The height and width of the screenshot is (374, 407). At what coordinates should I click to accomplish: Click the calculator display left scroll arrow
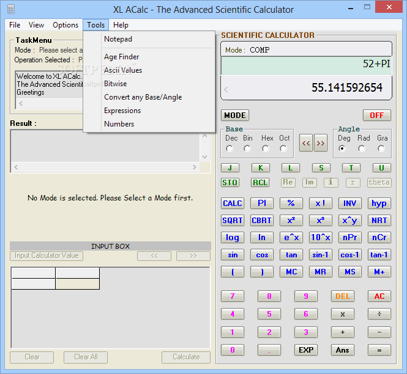(226, 90)
